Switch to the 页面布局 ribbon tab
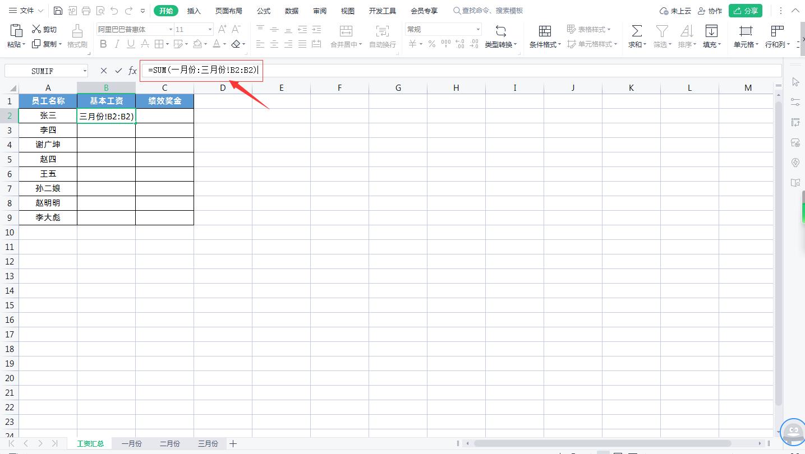Image resolution: width=805 pixels, height=454 pixels. click(x=229, y=11)
